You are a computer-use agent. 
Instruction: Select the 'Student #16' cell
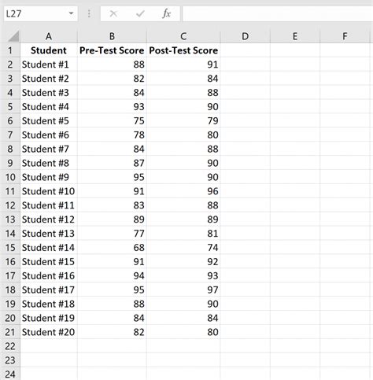pyautogui.click(x=49, y=275)
